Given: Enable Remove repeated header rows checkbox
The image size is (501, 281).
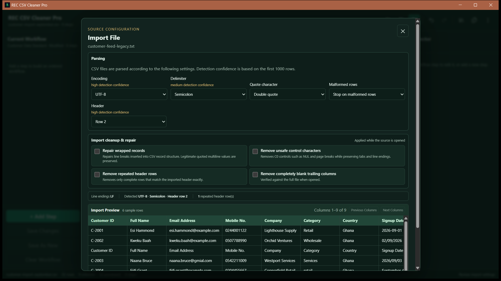Looking at the screenshot, I should click(x=97, y=175).
